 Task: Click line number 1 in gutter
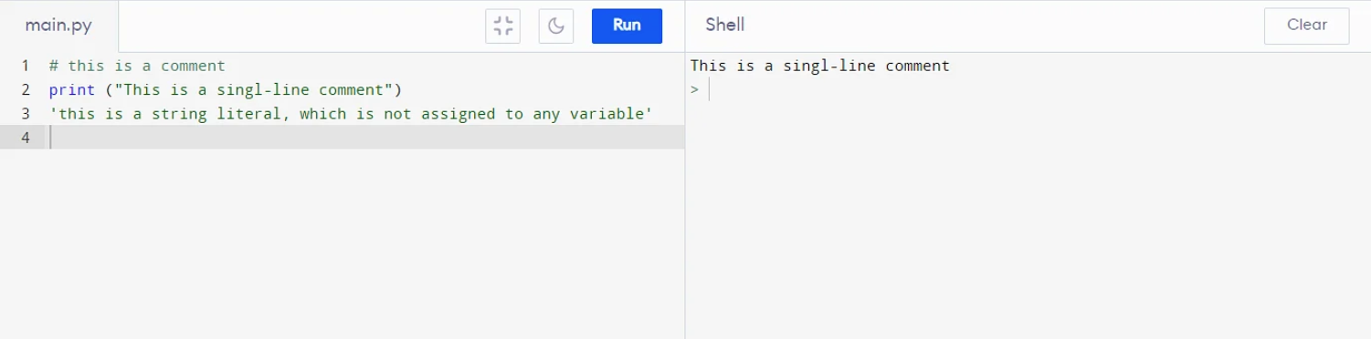point(26,66)
